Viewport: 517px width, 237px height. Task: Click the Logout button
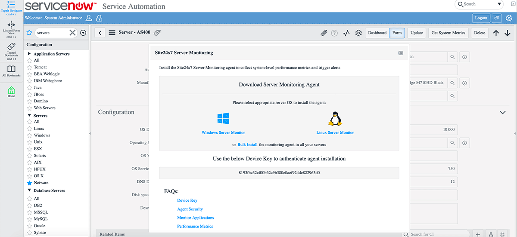481,18
